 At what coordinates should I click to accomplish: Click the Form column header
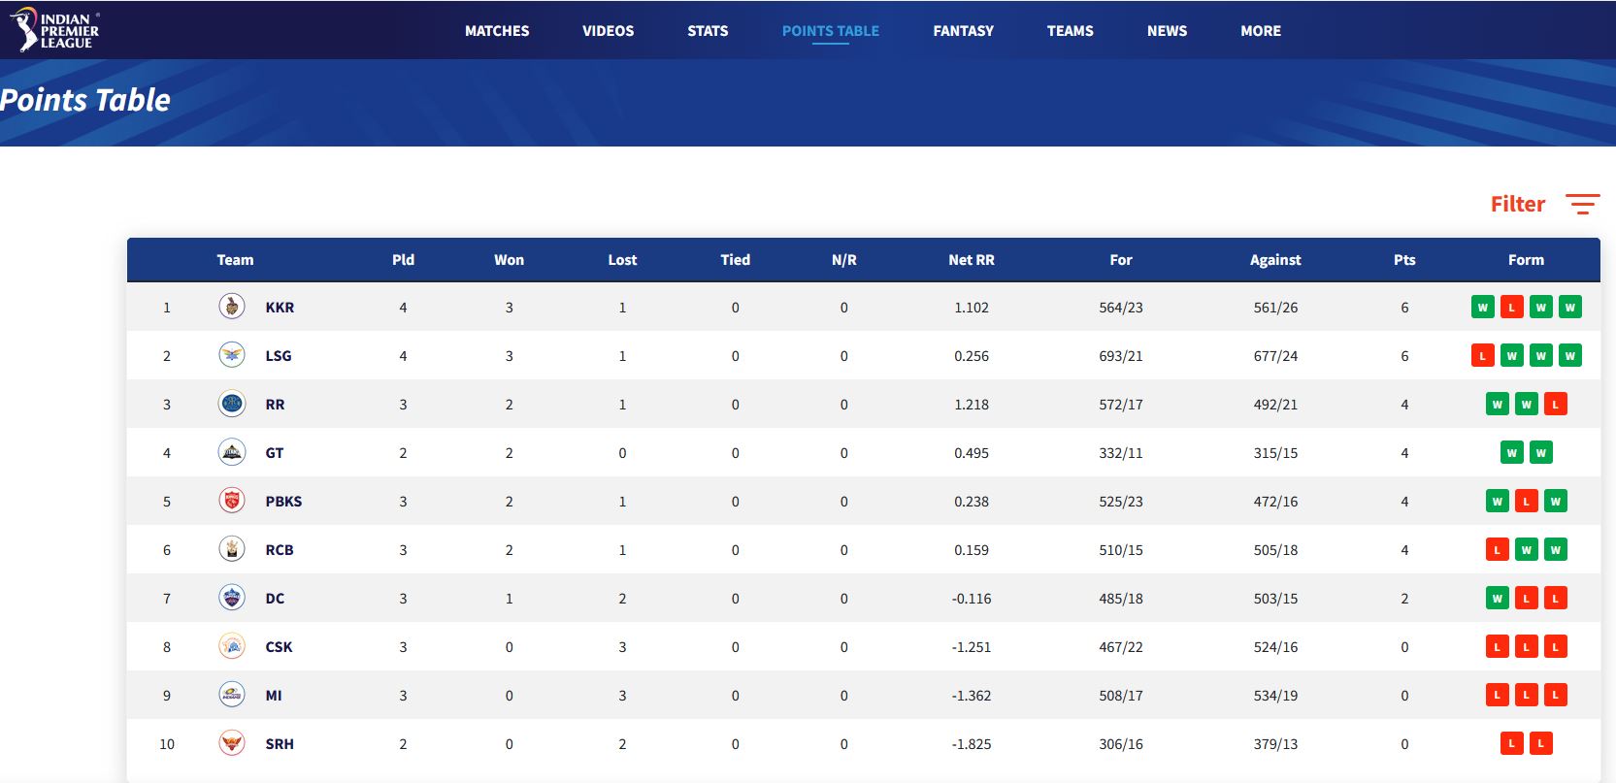tap(1526, 260)
